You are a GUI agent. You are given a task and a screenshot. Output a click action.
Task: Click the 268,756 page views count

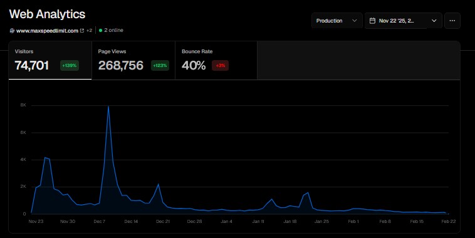pos(120,65)
